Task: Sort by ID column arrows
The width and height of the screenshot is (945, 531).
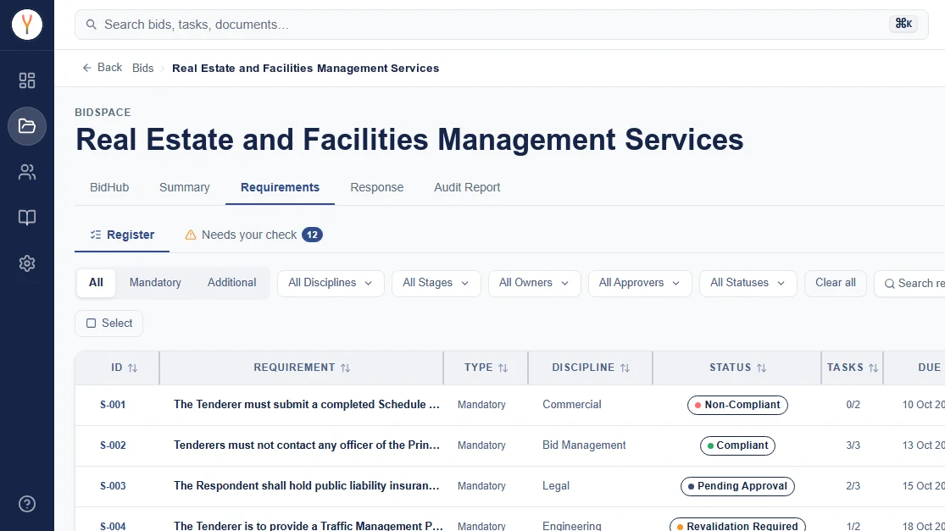Action: pos(132,368)
